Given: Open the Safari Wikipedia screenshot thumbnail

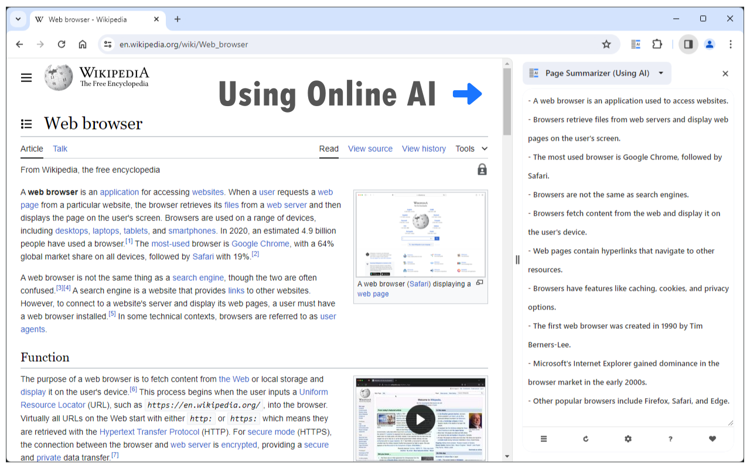Looking at the screenshot, I should pyautogui.click(x=421, y=233).
